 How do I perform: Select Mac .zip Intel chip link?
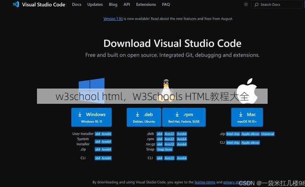233,134
